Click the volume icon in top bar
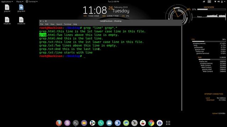The image size is (227, 127). tap(218, 1)
